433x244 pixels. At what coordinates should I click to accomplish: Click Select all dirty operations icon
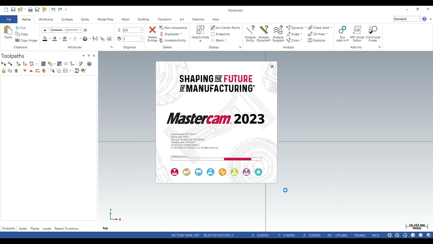tap(10, 64)
